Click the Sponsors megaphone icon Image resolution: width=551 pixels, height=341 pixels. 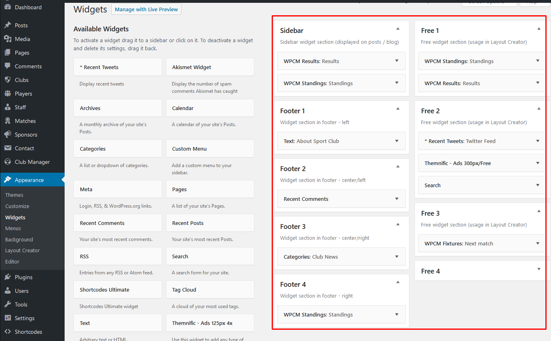8,135
